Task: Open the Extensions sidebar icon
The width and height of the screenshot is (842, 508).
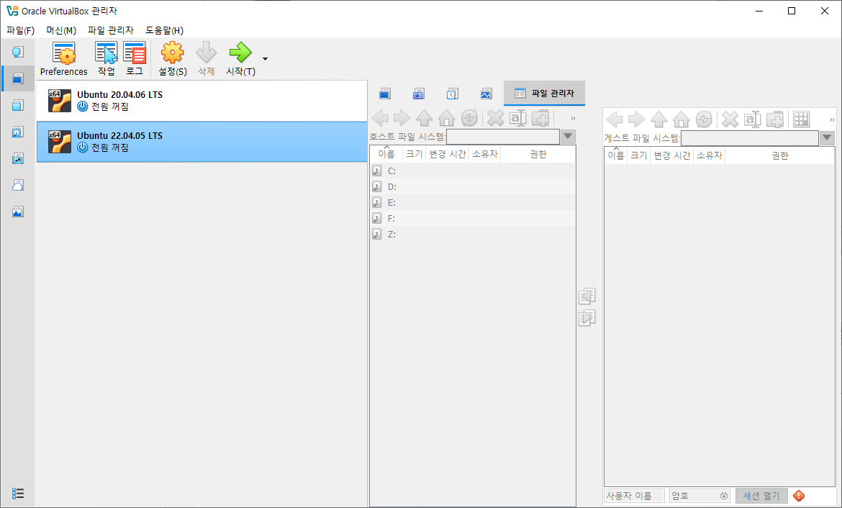Action: [x=18, y=105]
